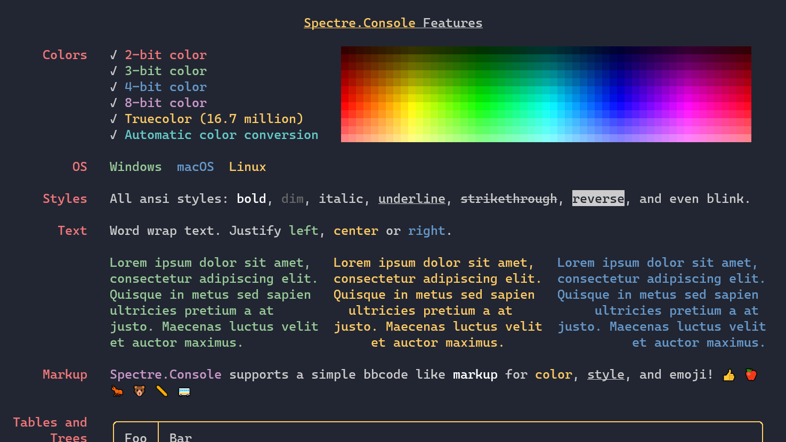
Task: Click the word 'bold' in Styles
Action: coord(252,199)
